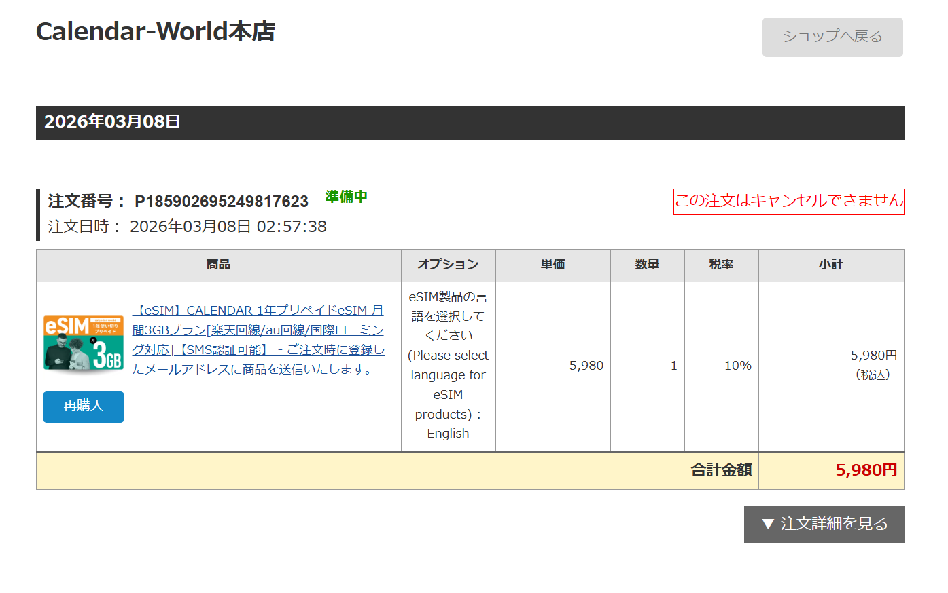948x593 pixels.
Task: Click the Calendar-World本店 shop title
Action: pyautogui.click(x=156, y=31)
